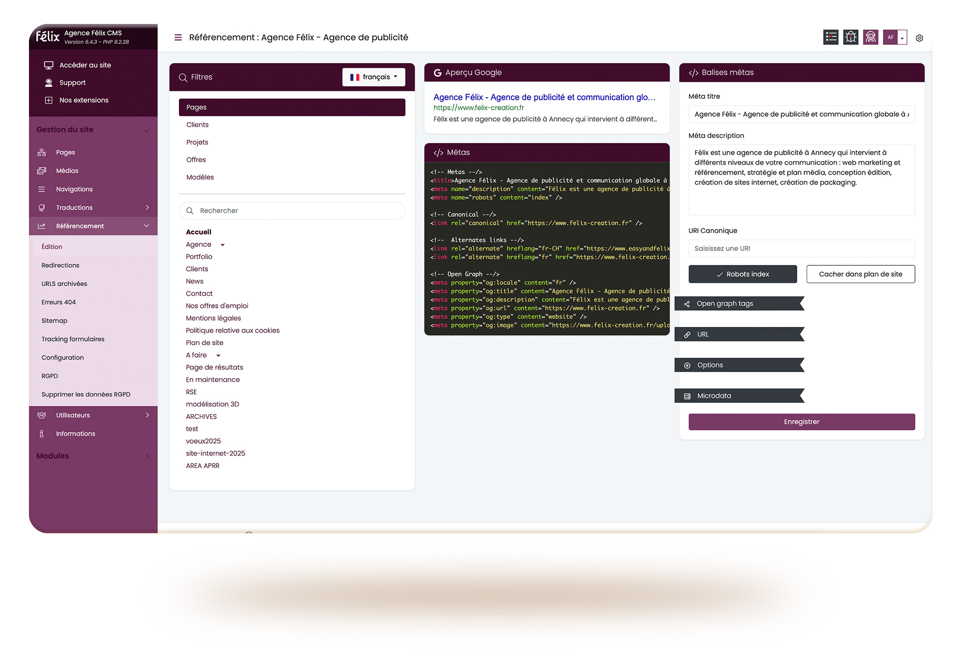Screen dimensions: 959x659
Task: Click the monitor icon for Accéder au site
Action: 48,65
